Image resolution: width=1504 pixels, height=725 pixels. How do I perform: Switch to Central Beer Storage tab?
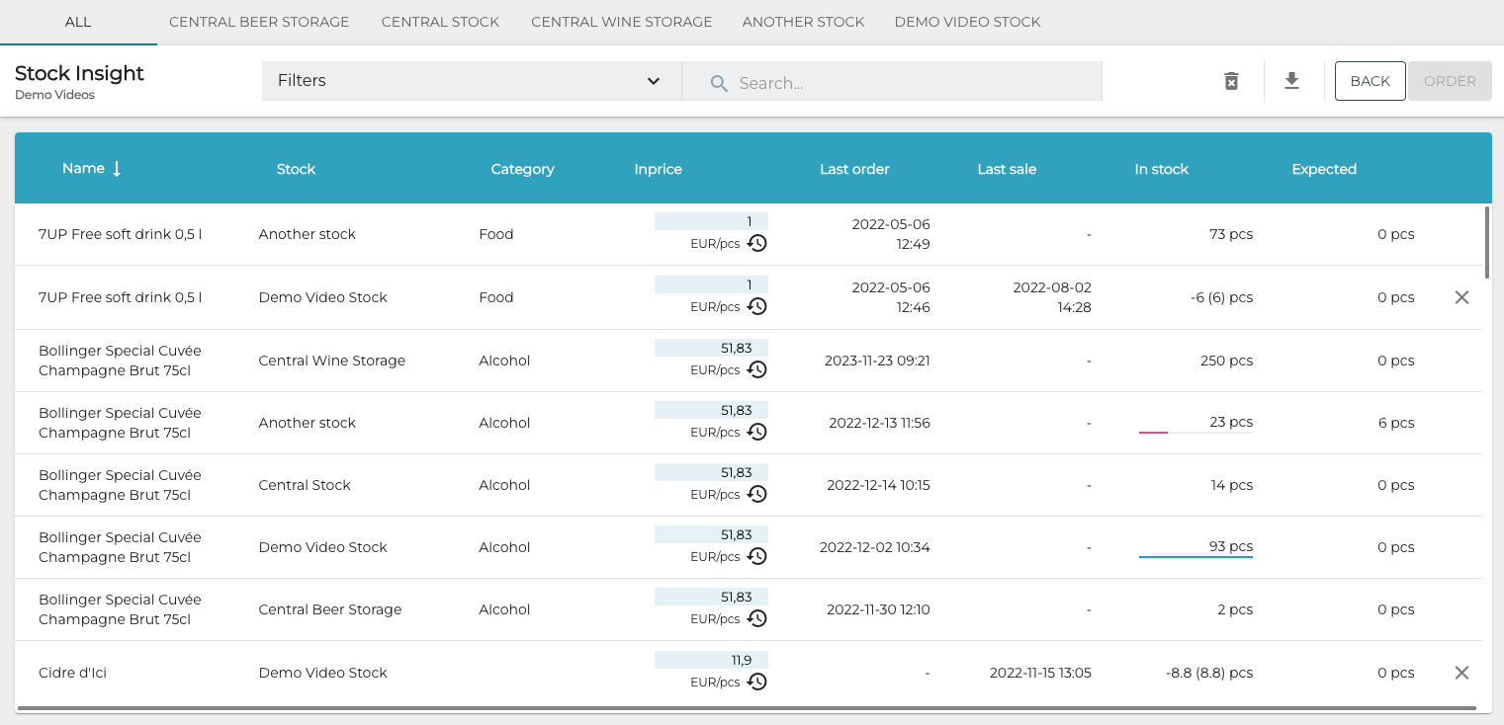(x=259, y=22)
